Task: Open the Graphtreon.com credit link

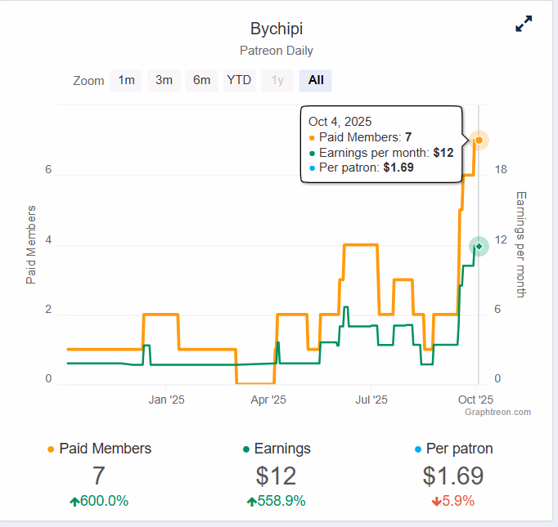Action: coord(497,412)
